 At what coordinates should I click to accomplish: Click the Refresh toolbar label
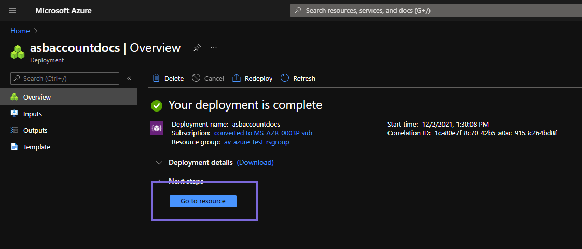[x=304, y=79]
